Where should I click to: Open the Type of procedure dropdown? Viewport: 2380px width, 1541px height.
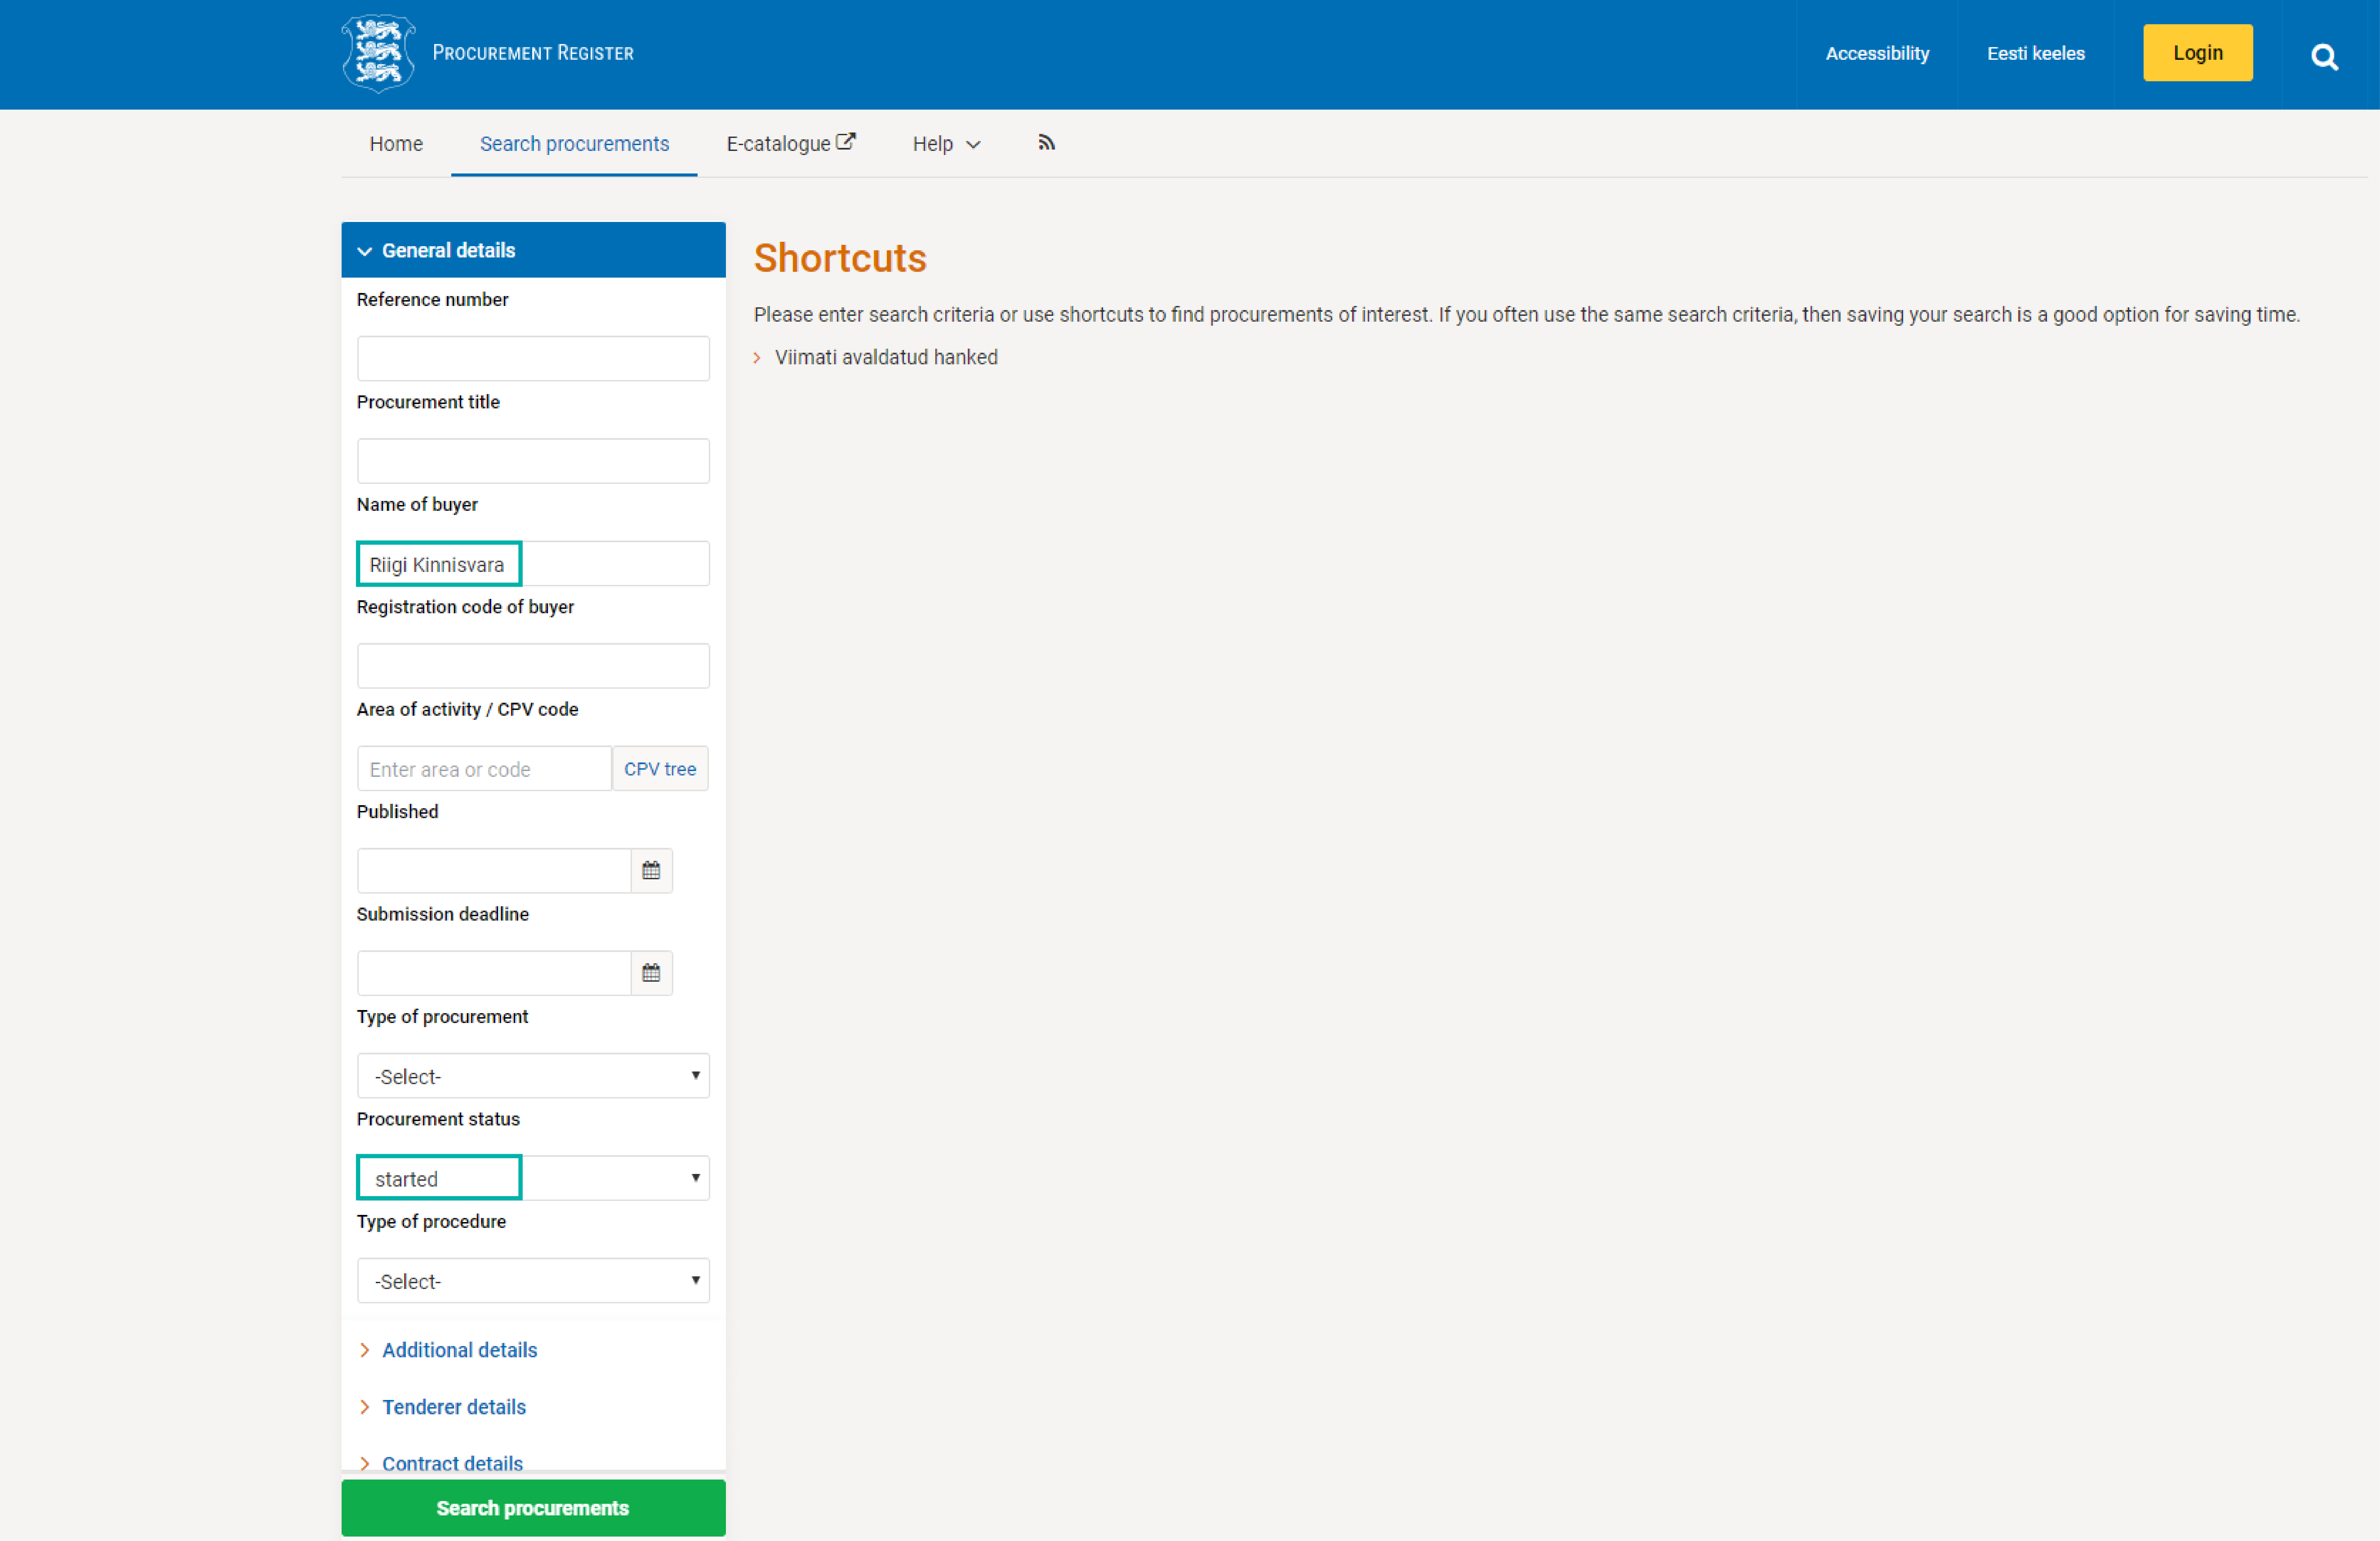pos(533,1281)
